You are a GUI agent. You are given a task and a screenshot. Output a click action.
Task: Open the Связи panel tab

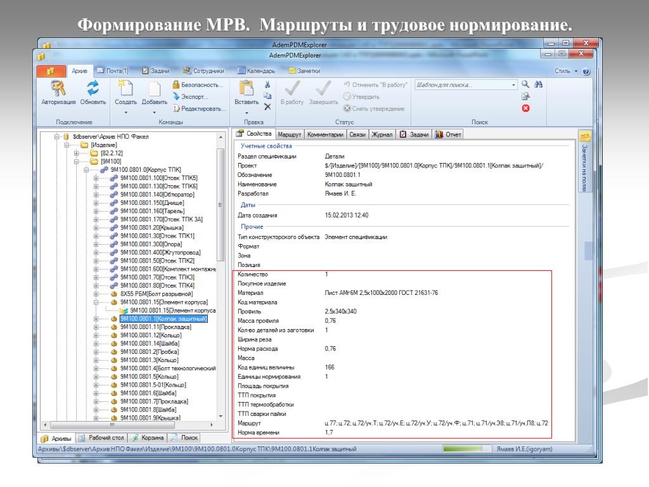(357, 134)
